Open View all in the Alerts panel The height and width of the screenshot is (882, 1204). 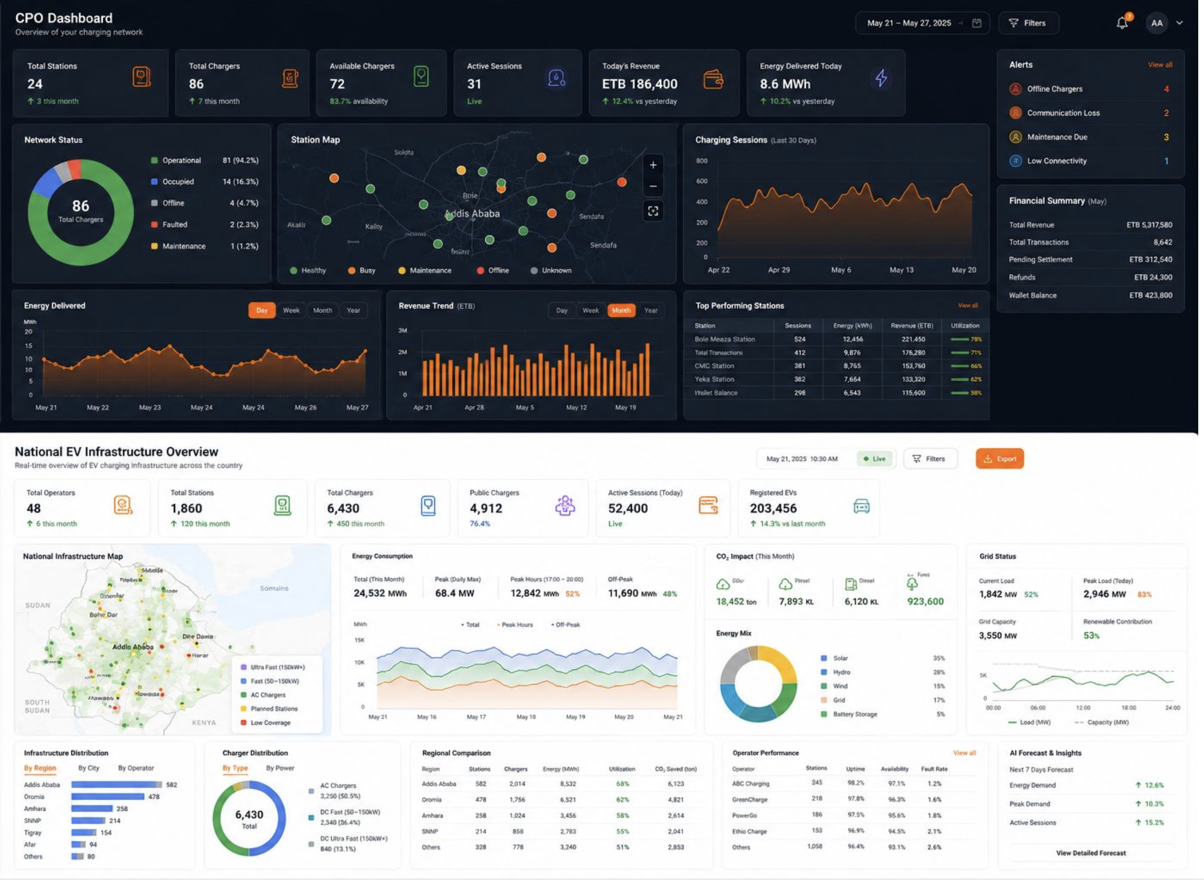click(1159, 65)
